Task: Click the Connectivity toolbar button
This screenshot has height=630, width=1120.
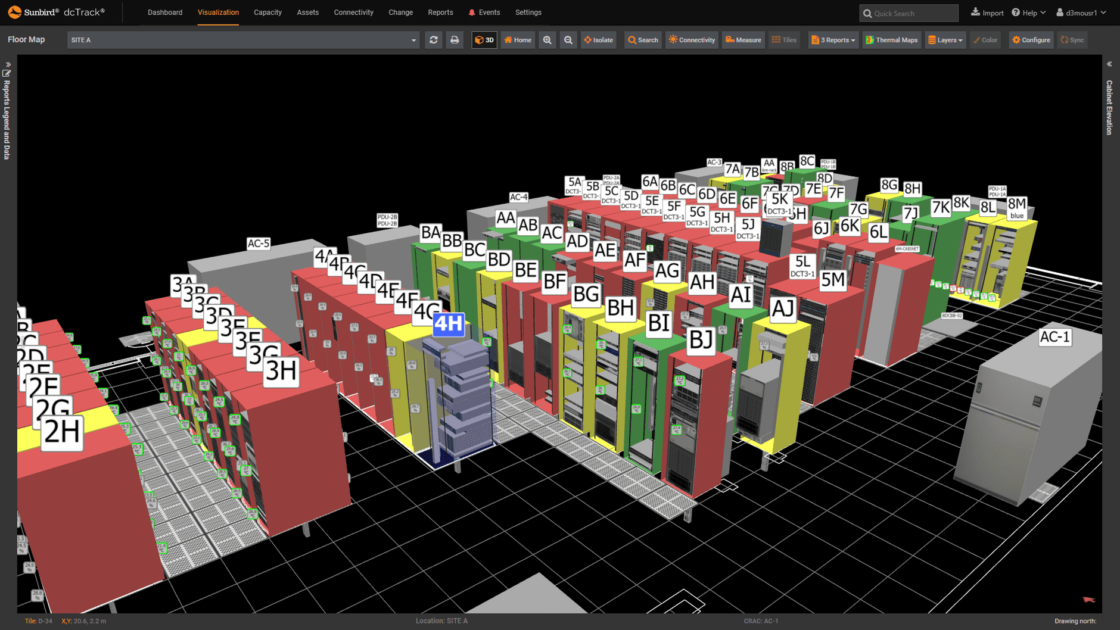Action: (691, 40)
